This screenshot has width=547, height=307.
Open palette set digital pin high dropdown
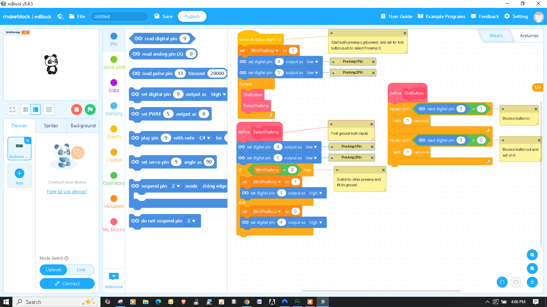coord(218,94)
